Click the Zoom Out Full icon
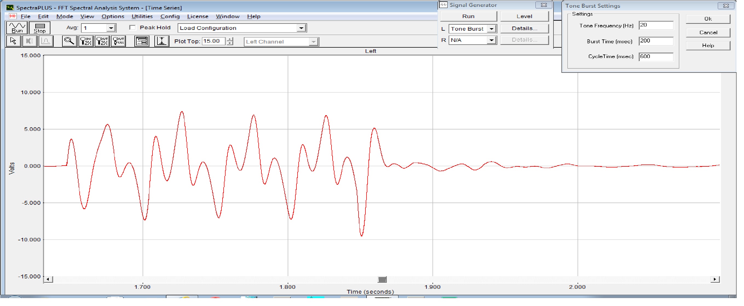 coord(119,41)
